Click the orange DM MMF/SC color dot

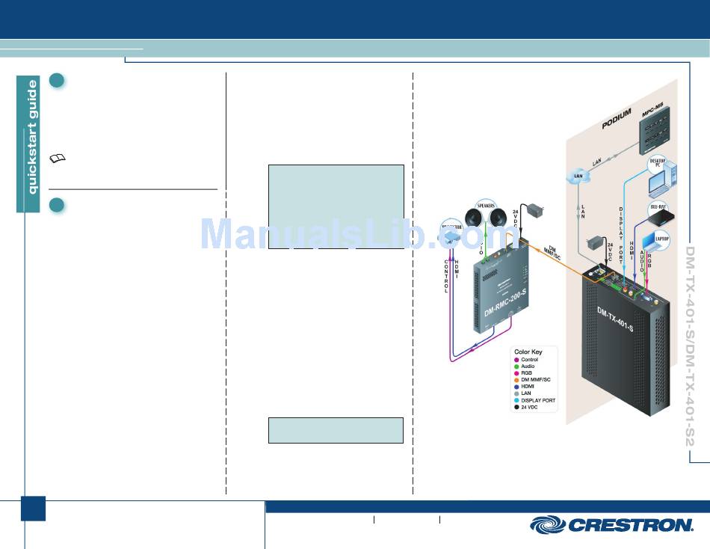click(516, 380)
